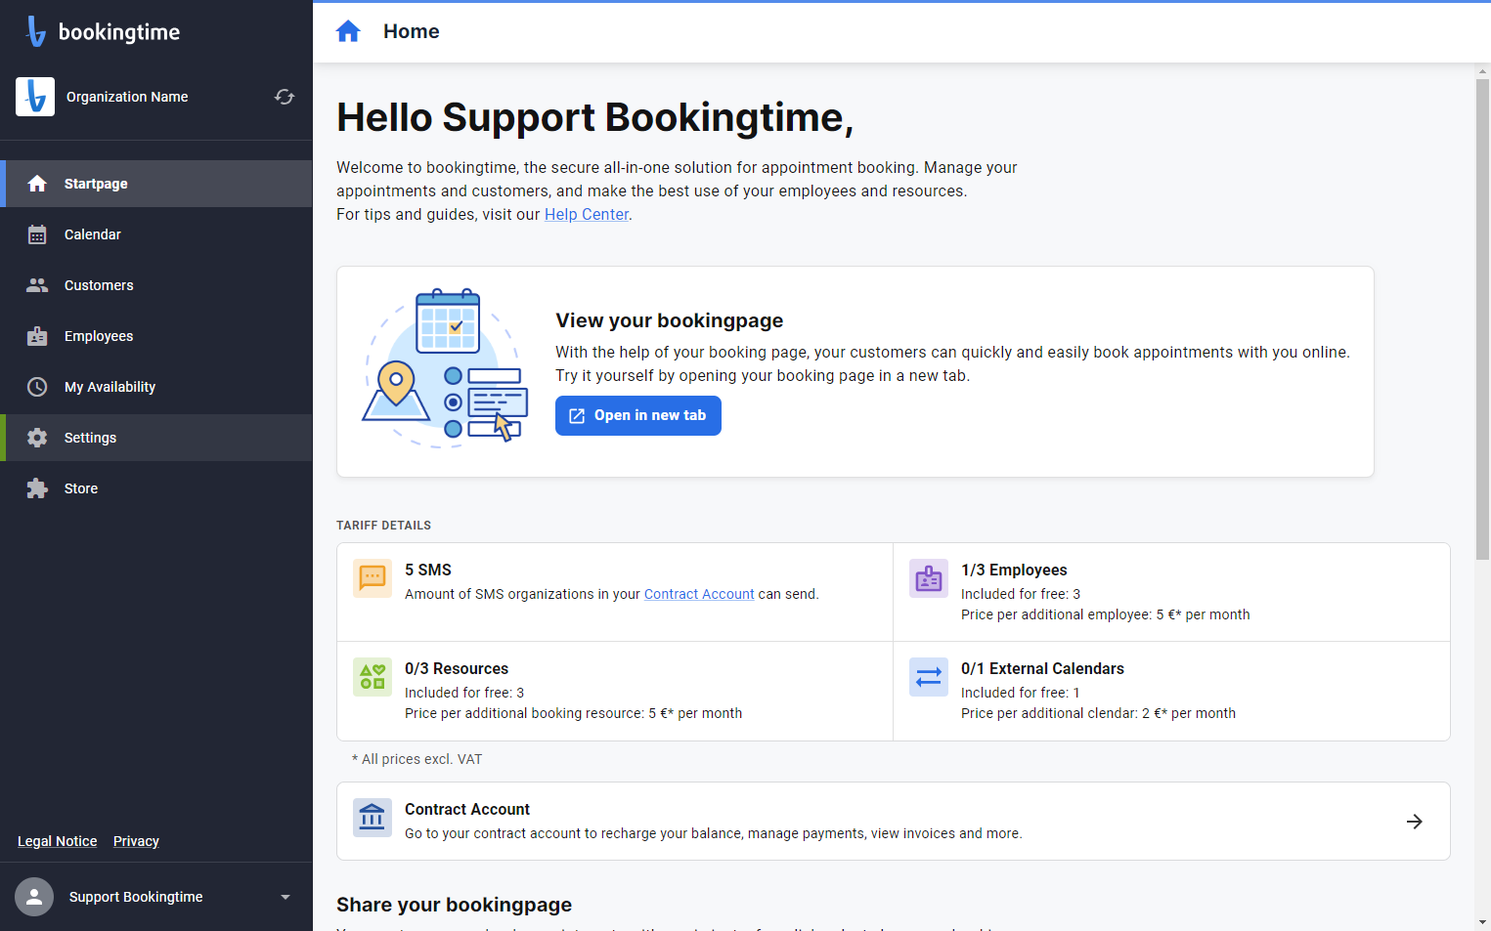Open Contract Account via the arrow

coord(1415,822)
